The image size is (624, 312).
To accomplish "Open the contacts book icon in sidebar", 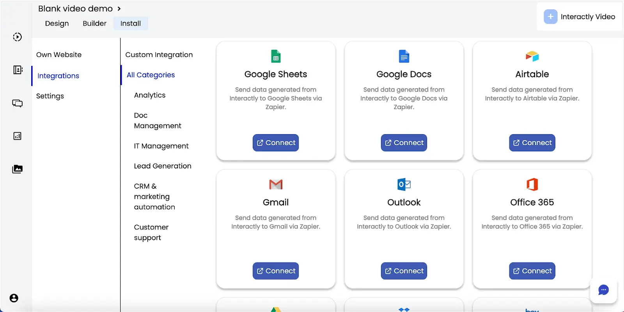I will pos(18,70).
